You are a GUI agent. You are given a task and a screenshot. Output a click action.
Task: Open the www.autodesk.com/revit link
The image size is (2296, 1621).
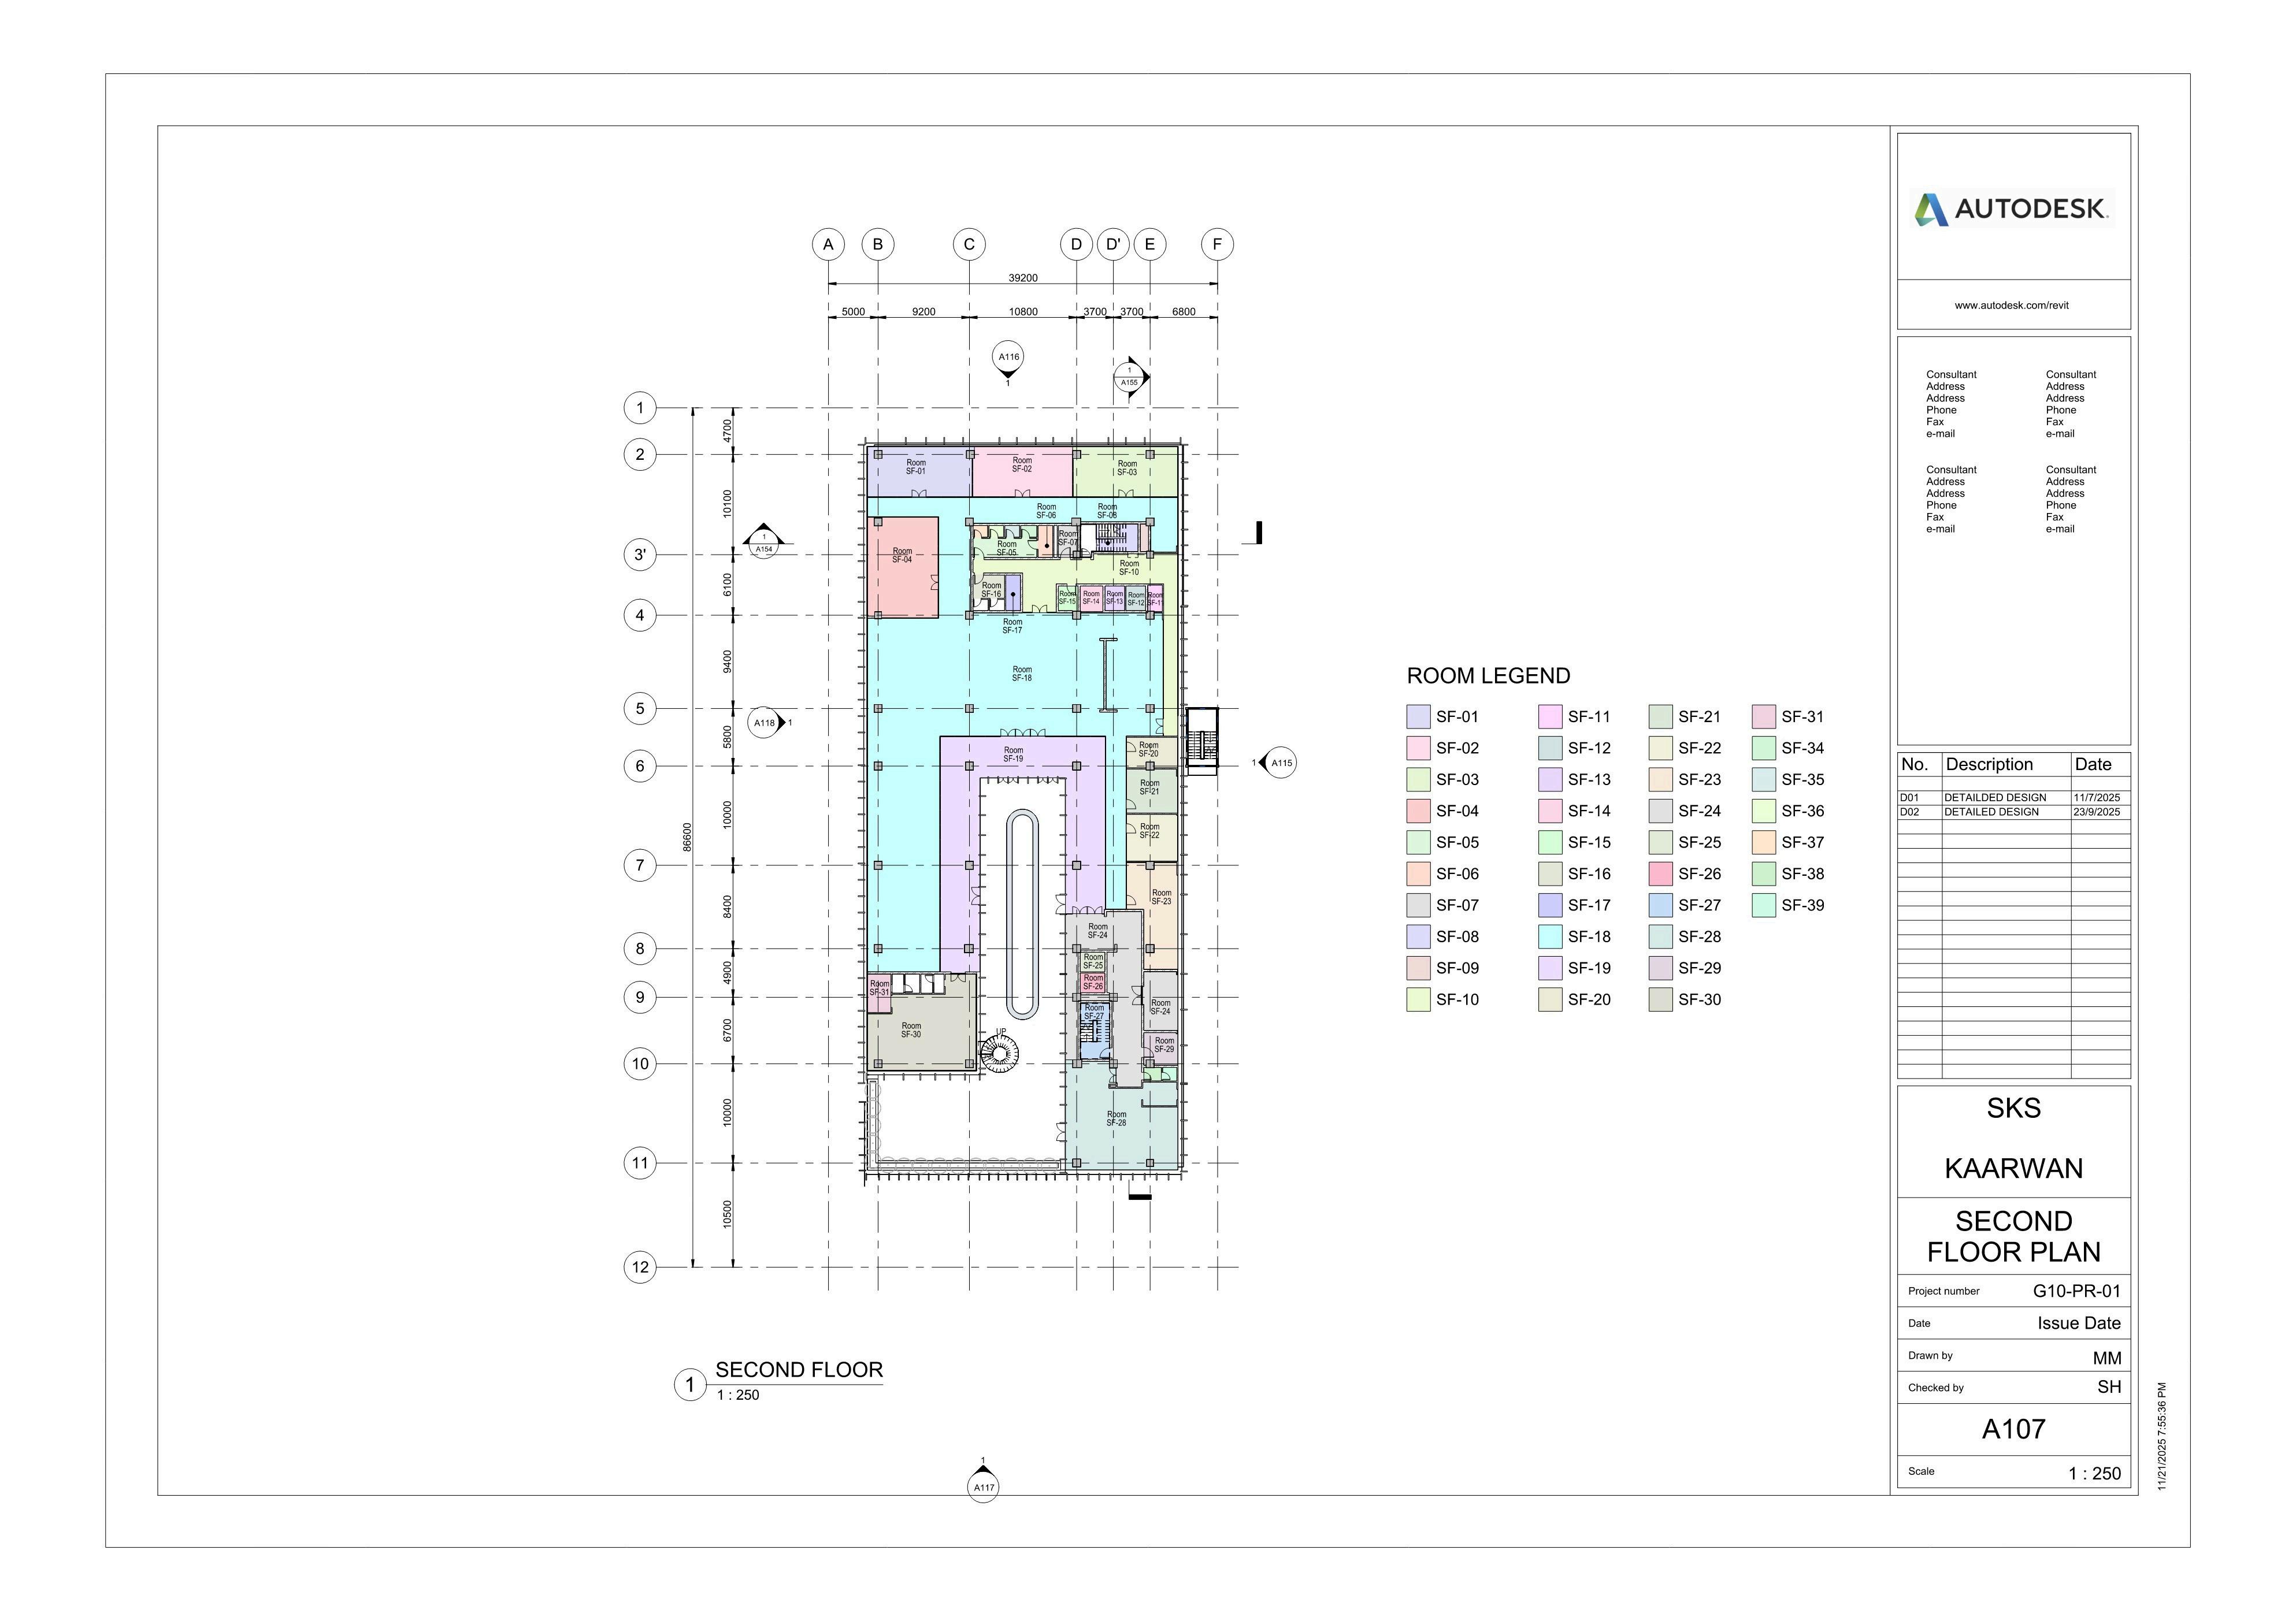[2011, 306]
